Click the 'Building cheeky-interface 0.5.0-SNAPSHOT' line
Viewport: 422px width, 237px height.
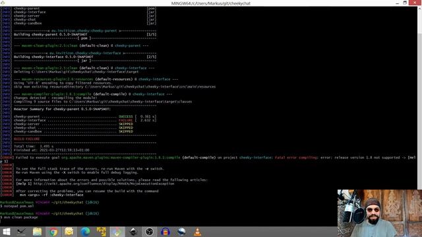(x=53, y=57)
